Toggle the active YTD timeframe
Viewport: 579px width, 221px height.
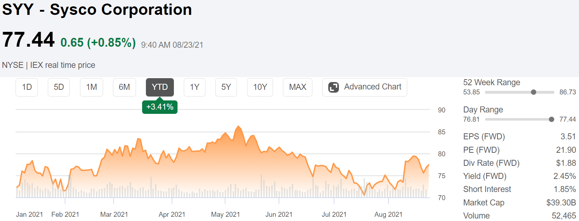coord(160,87)
